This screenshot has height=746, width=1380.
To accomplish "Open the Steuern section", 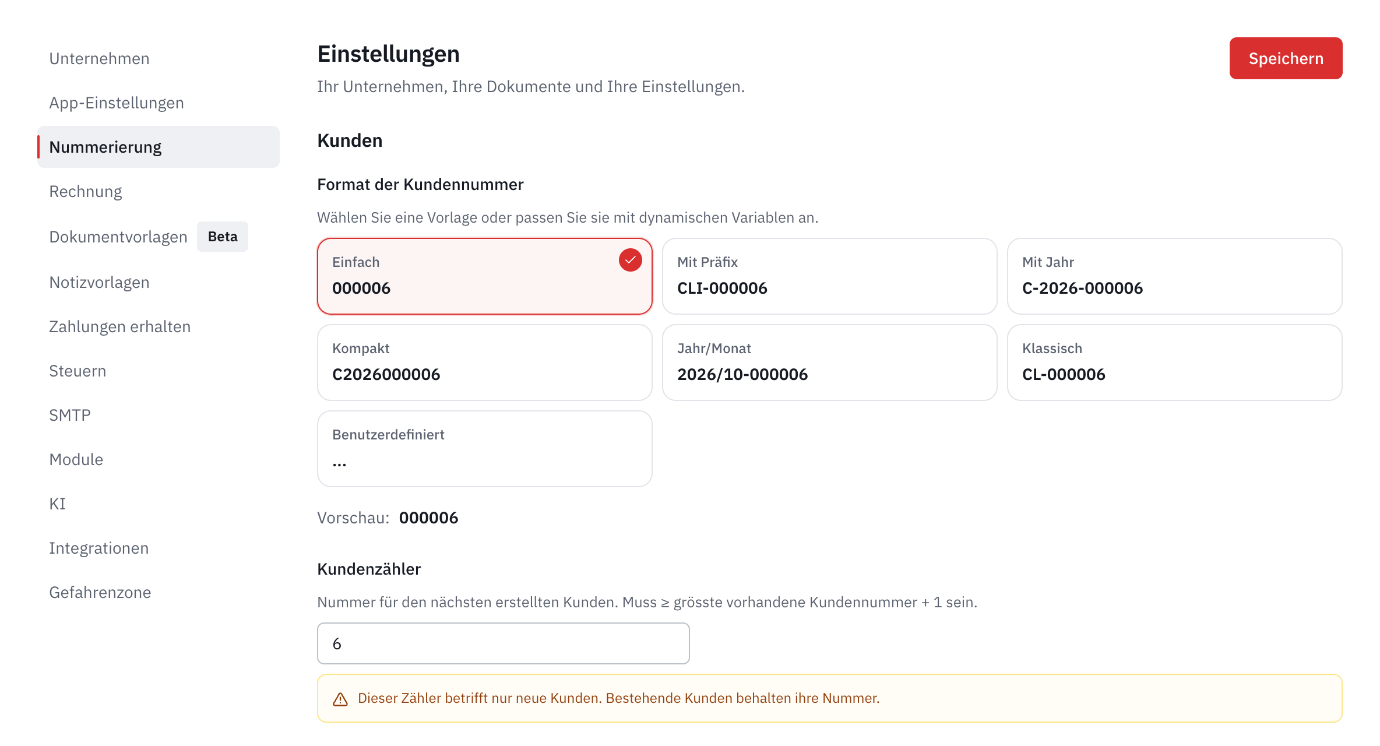I will coord(158,371).
